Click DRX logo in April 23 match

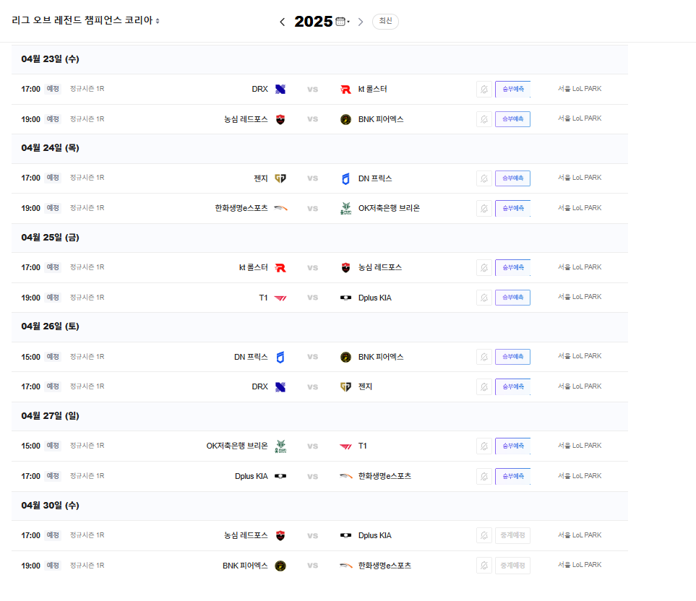pos(280,89)
